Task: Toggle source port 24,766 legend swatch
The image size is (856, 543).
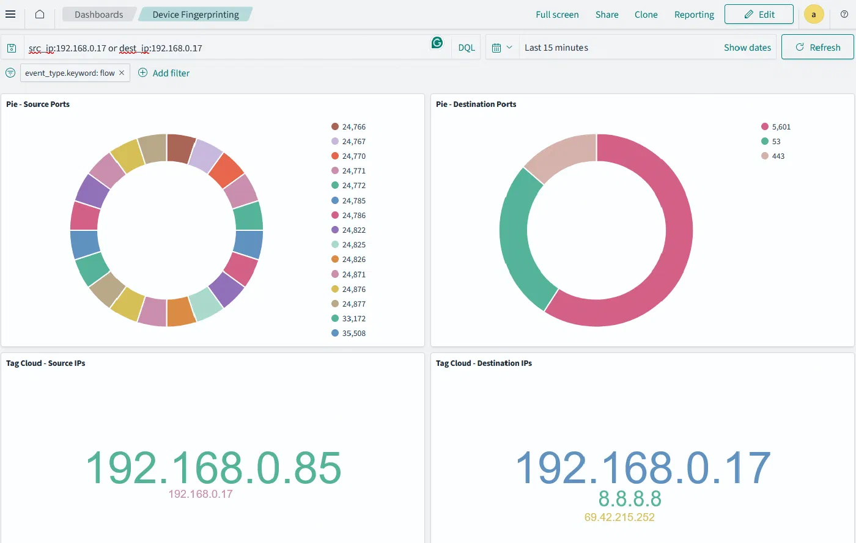Action: pyautogui.click(x=335, y=126)
